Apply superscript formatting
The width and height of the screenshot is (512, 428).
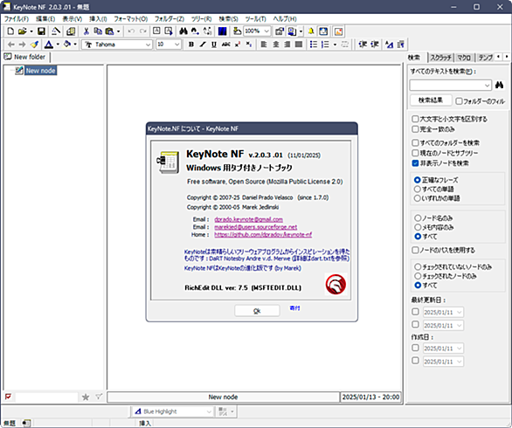point(238,45)
